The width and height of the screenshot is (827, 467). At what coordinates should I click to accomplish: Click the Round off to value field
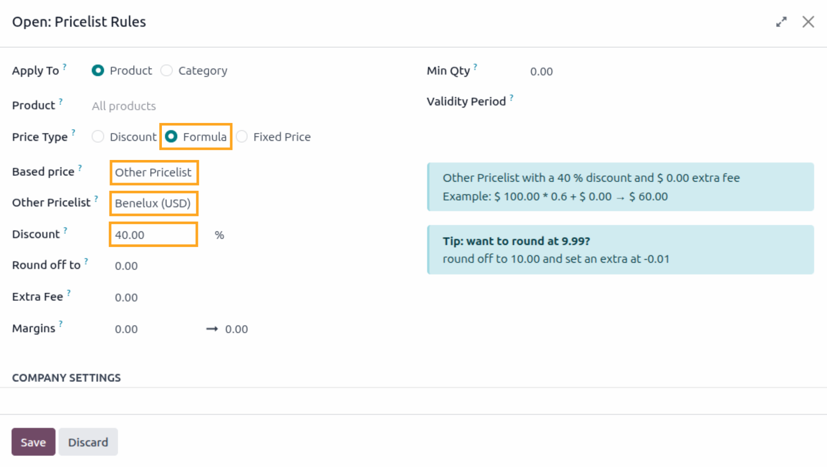pyautogui.click(x=126, y=266)
